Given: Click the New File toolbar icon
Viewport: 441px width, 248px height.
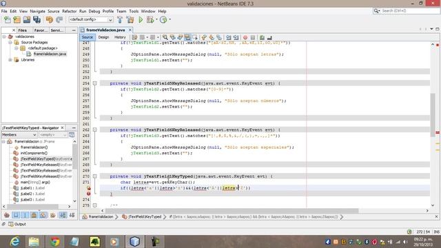Looking at the screenshot, I should click(8, 20).
